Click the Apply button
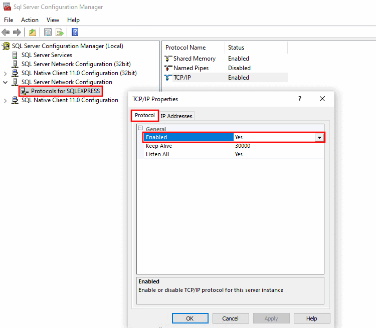Image resolution: width=376 pixels, height=328 pixels. [271, 318]
